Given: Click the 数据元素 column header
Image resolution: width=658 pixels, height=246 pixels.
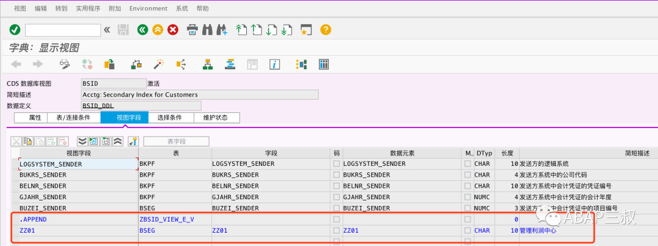Looking at the screenshot, I should 402,153.
